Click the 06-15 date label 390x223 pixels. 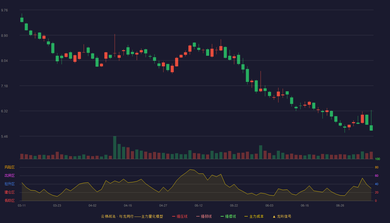pyautogui.click(x=305, y=205)
